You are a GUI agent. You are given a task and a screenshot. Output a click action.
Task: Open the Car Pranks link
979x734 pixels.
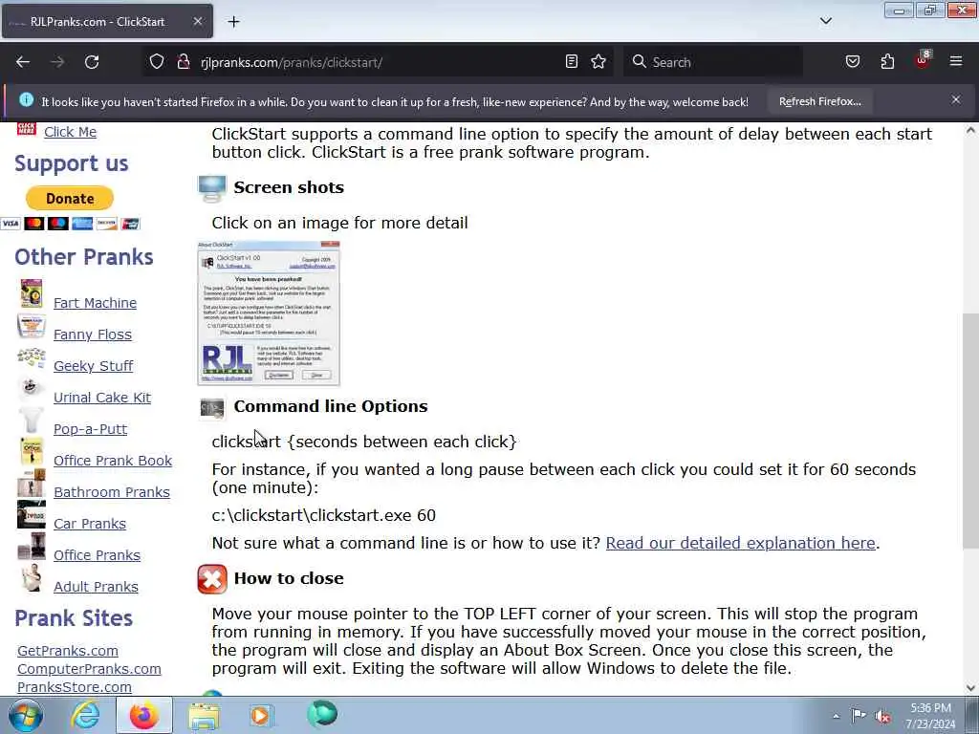click(x=89, y=524)
